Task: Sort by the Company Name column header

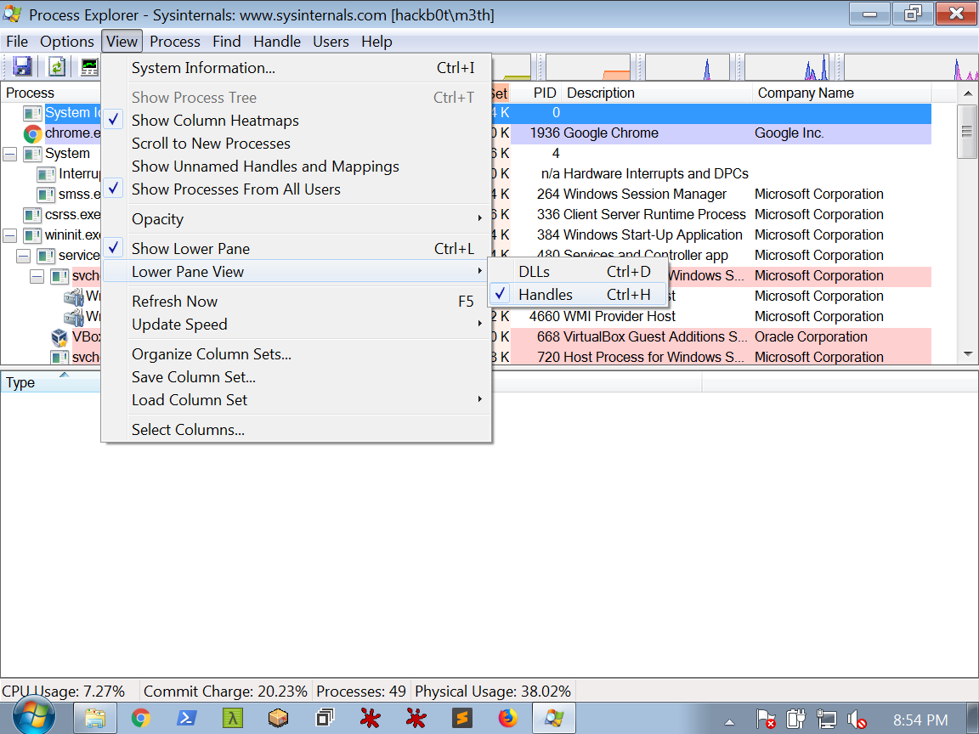Action: click(x=840, y=93)
